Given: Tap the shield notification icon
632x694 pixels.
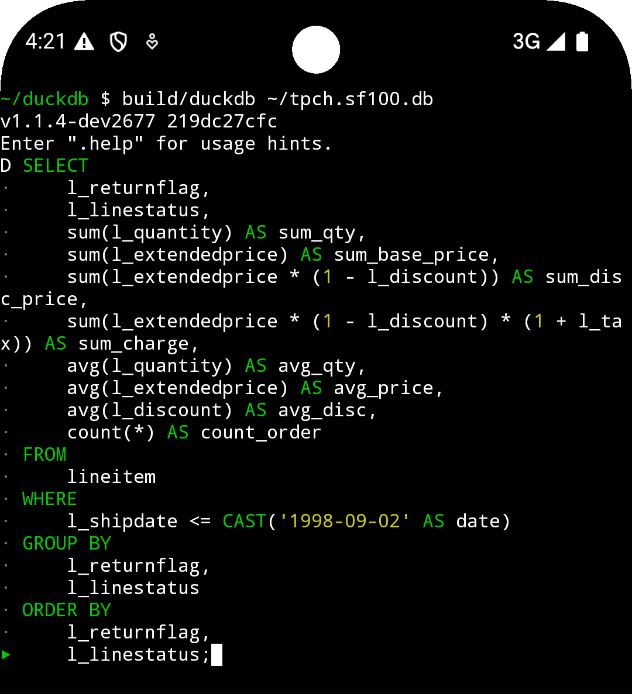Looking at the screenshot, I should [x=118, y=42].
